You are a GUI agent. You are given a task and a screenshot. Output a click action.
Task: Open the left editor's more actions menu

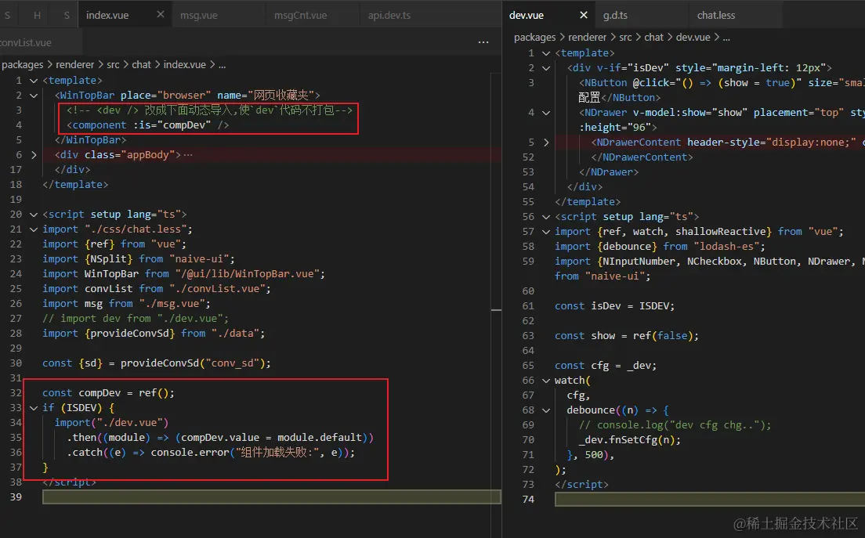click(483, 42)
